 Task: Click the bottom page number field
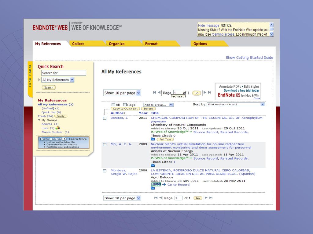coord(179,198)
